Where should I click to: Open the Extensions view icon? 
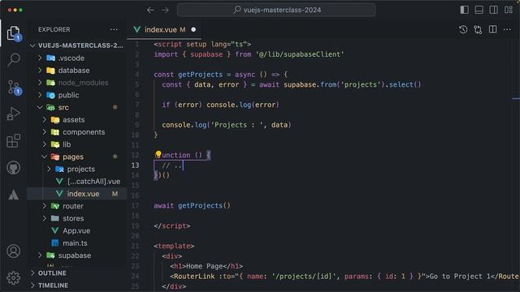point(14,140)
